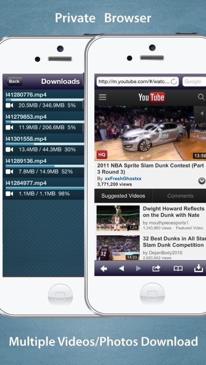Click progress bar of l41289136.mp4
Screen dimensions: 206x365
coord(45,166)
